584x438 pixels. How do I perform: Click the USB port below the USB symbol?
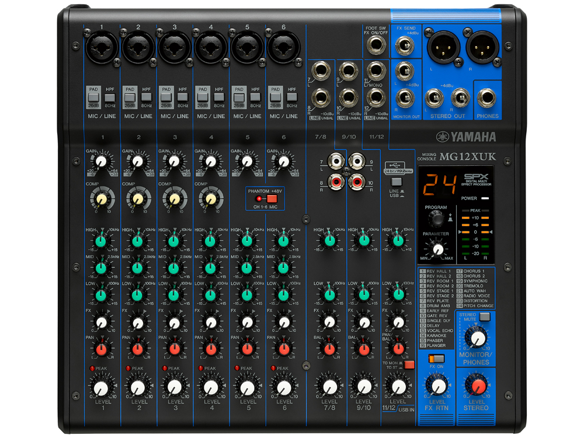[x=396, y=171]
